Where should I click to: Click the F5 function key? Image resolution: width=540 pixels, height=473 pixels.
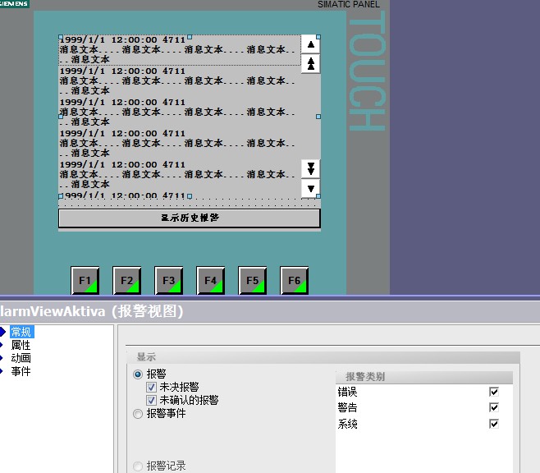pyautogui.click(x=253, y=280)
